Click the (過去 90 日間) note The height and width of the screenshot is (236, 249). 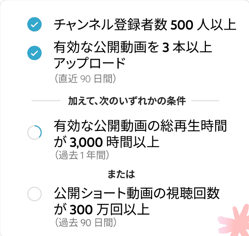pos(85,222)
